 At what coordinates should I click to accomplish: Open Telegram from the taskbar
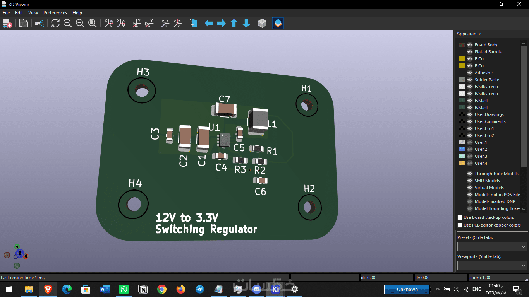click(200, 289)
